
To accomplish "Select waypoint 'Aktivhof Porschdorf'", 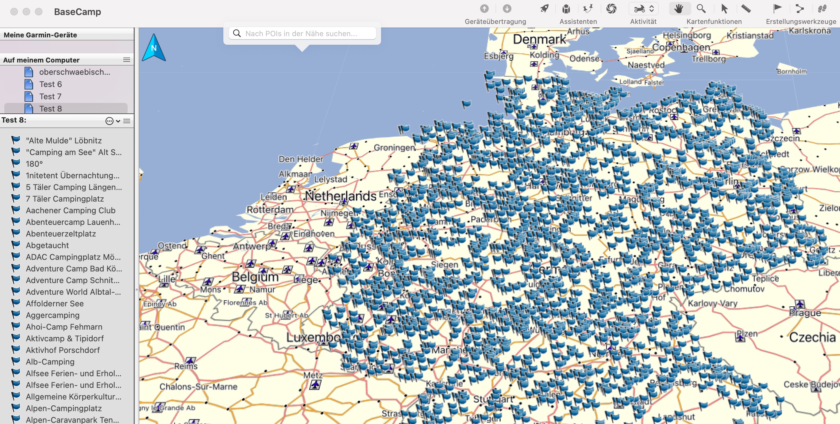I will click(63, 350).
